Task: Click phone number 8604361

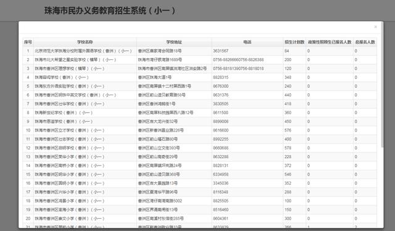Action: 221,219
